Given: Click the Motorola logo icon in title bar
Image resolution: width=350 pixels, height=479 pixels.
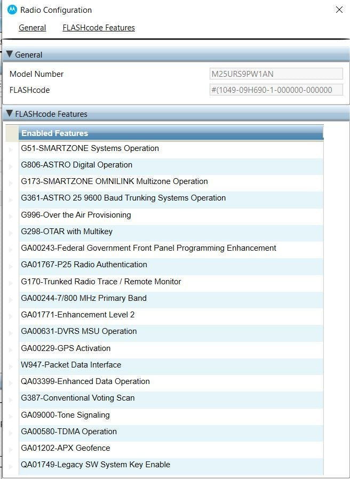Looking at the screenshot, I should 12,10.
